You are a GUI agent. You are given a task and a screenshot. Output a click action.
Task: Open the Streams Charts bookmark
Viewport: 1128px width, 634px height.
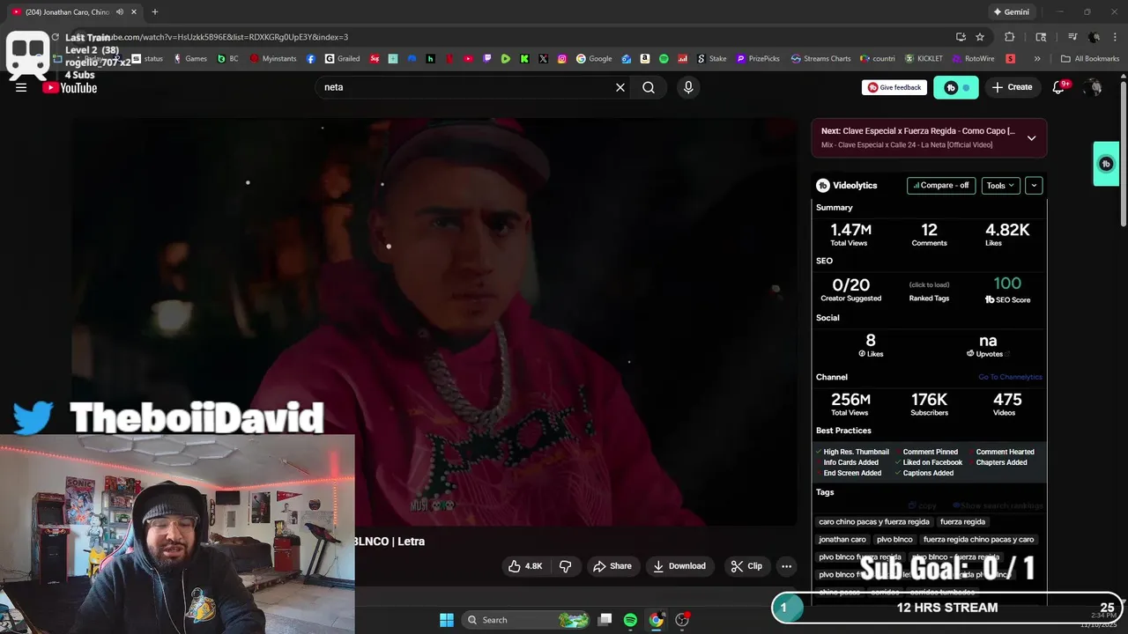pyautogui.click(x=820, y=59)
